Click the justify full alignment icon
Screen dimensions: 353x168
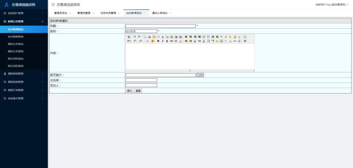point(199,37)
